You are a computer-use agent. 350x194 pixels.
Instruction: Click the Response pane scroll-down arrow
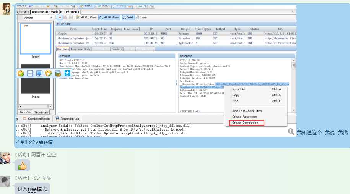(x=293, y=110)
